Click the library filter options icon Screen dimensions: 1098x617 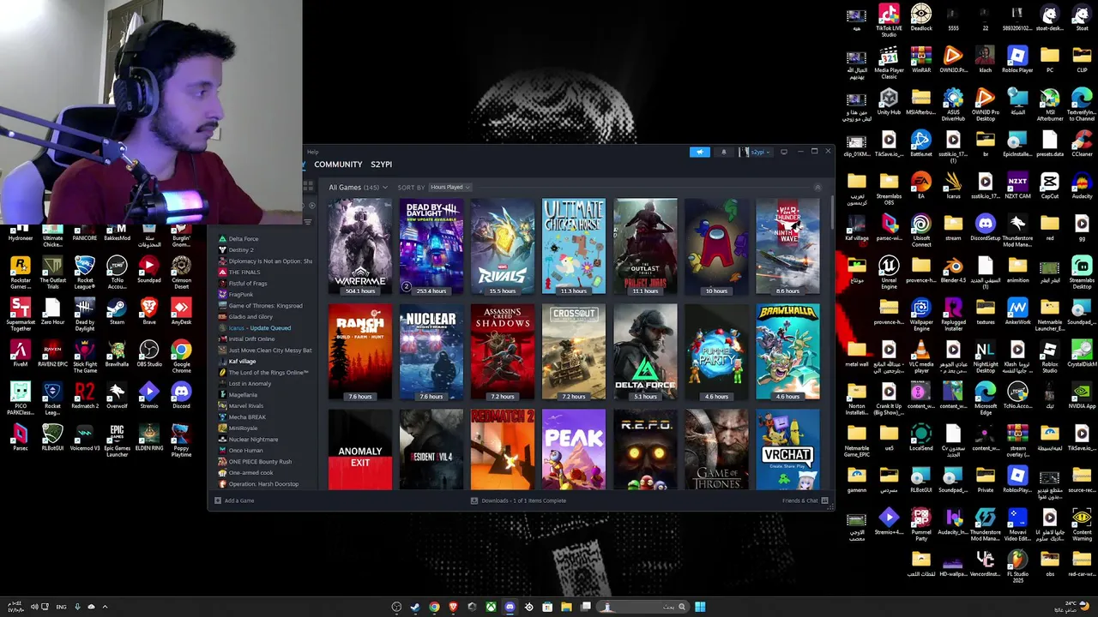(x=308, y=222)
